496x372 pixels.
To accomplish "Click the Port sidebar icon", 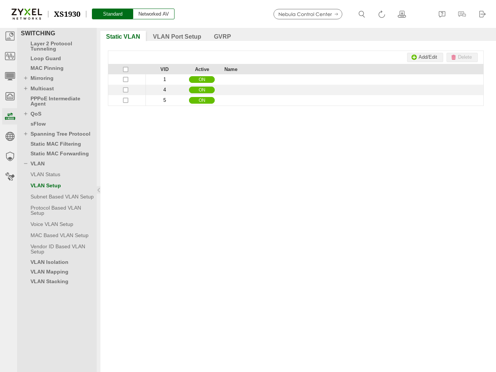I will [x=10, y=96].
